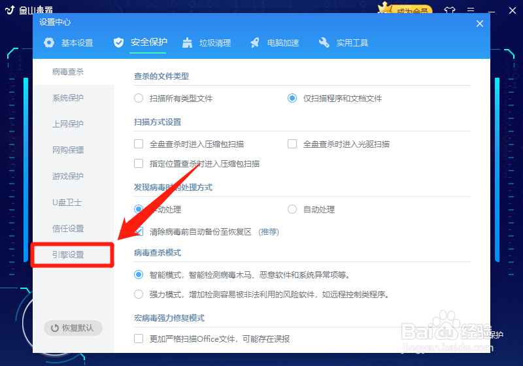Open the 实用工具 tab

[344, 42]
